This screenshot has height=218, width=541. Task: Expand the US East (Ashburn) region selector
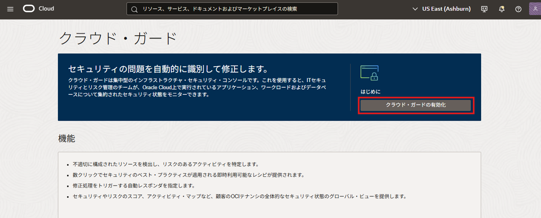coord(442,9)
